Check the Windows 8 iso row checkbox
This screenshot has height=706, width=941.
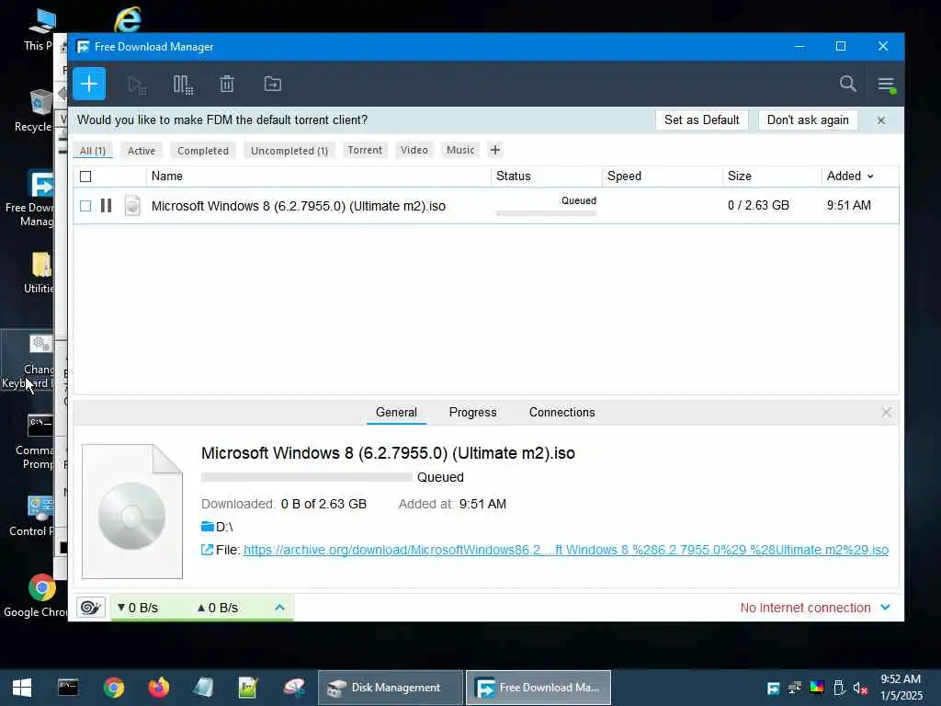[85, 206]
